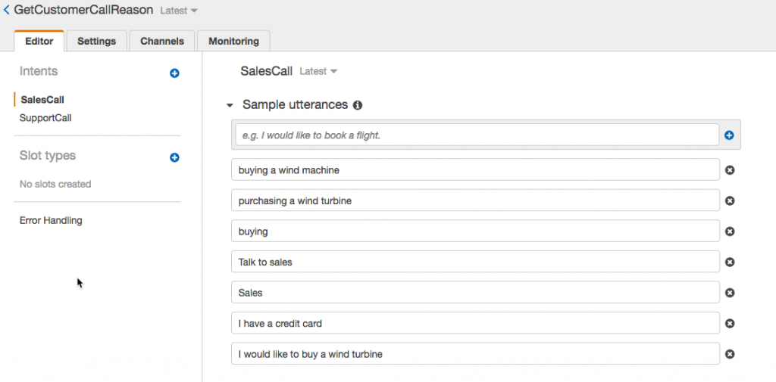
Task: Open the SalesCall intent version dropdown
Action: 318,72
